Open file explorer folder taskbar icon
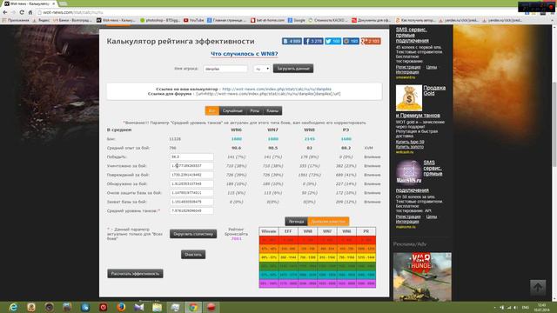Image resolution: width=557 pixels, height=313 pixels. pyautogui.click(x=157, y=307)
